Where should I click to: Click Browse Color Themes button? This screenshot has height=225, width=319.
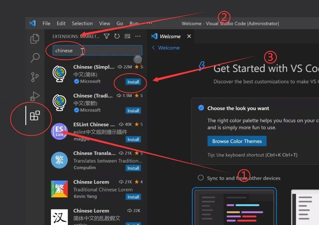[237, 141]
